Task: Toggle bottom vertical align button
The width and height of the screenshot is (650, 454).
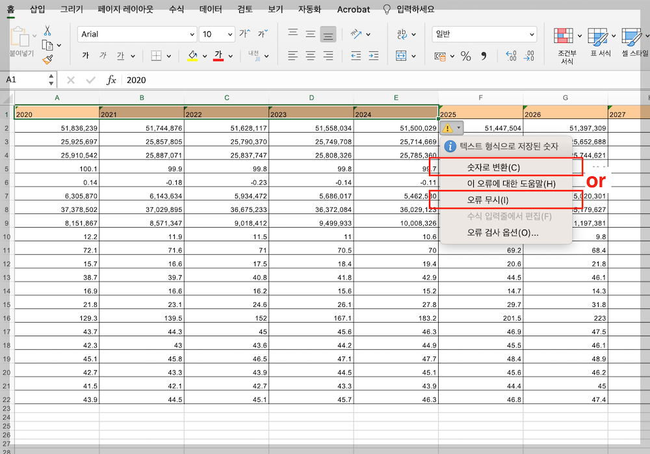Action: click(328, 34)
